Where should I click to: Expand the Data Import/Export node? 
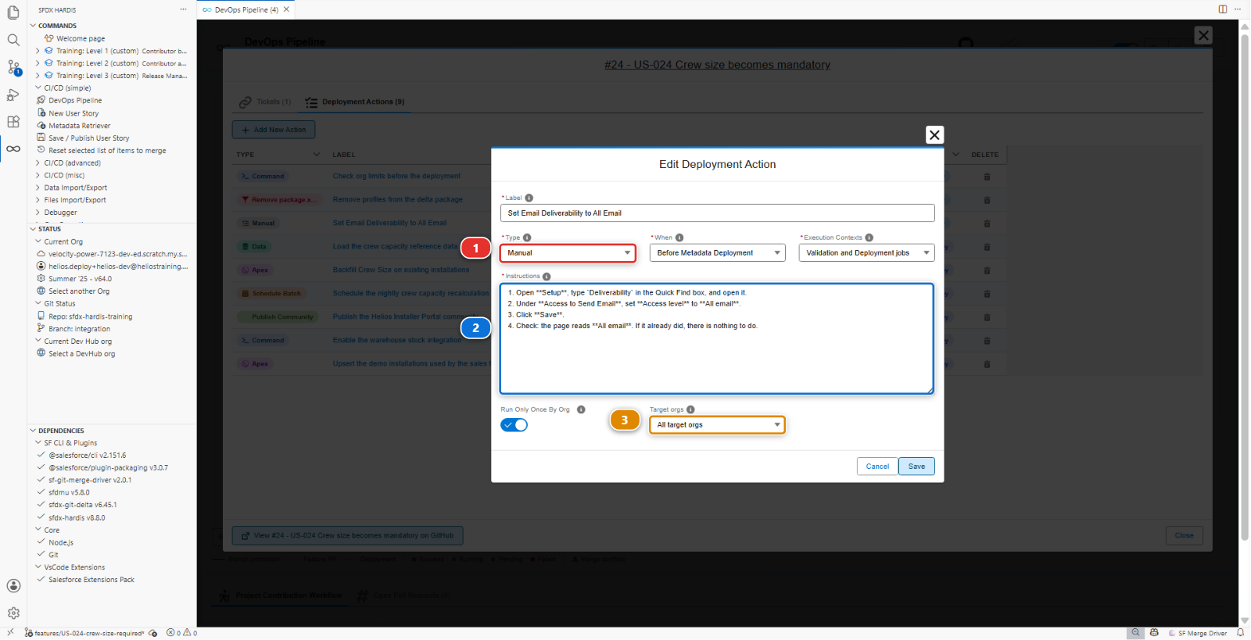coord(75,188)
